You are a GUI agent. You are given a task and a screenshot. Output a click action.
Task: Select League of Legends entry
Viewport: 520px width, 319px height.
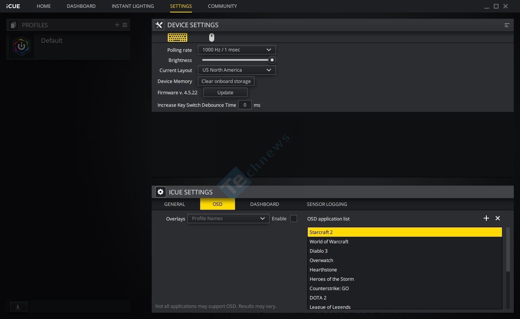(x=405, y=306)
